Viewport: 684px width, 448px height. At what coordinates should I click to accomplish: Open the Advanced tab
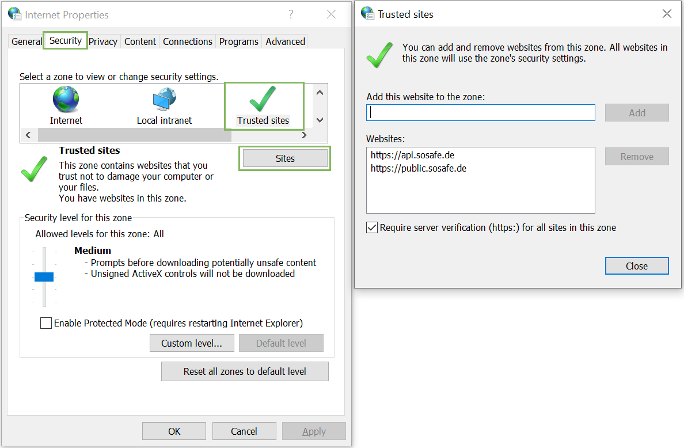[x=285, y=41]
